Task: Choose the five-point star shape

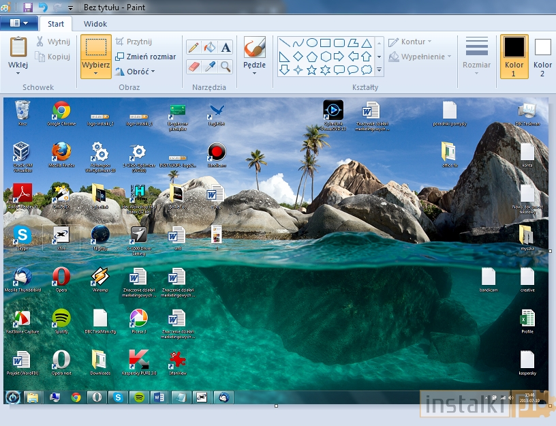Action: [312, 70]
